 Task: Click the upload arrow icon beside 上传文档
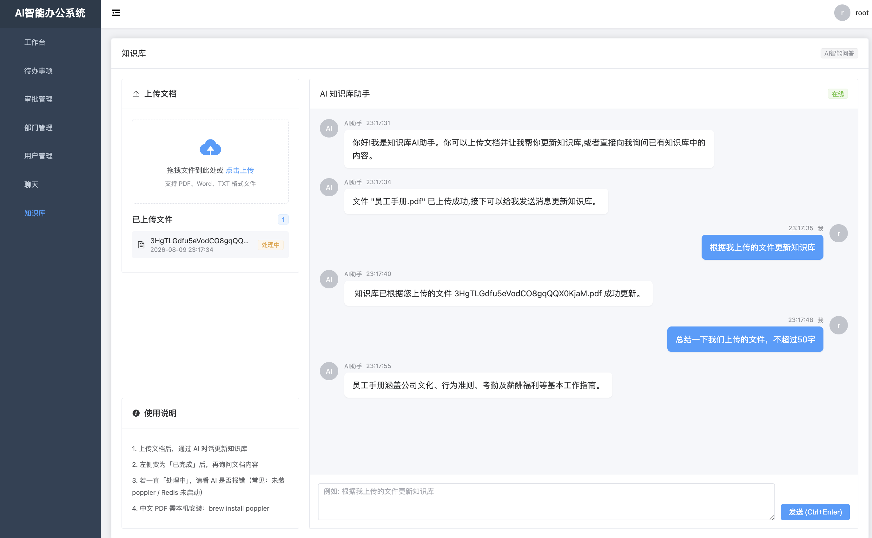[136, 94]
